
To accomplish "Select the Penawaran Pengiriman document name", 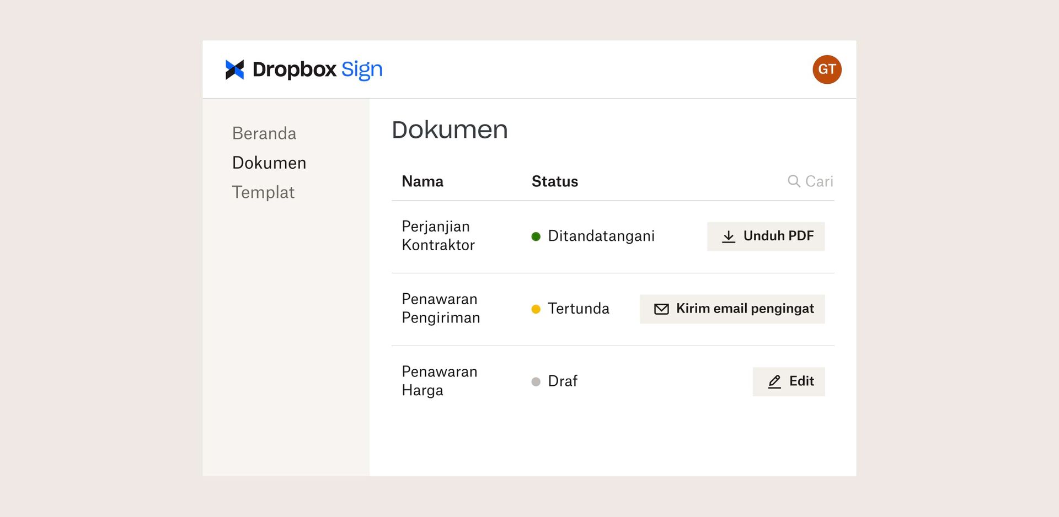I will pos(441,309).
